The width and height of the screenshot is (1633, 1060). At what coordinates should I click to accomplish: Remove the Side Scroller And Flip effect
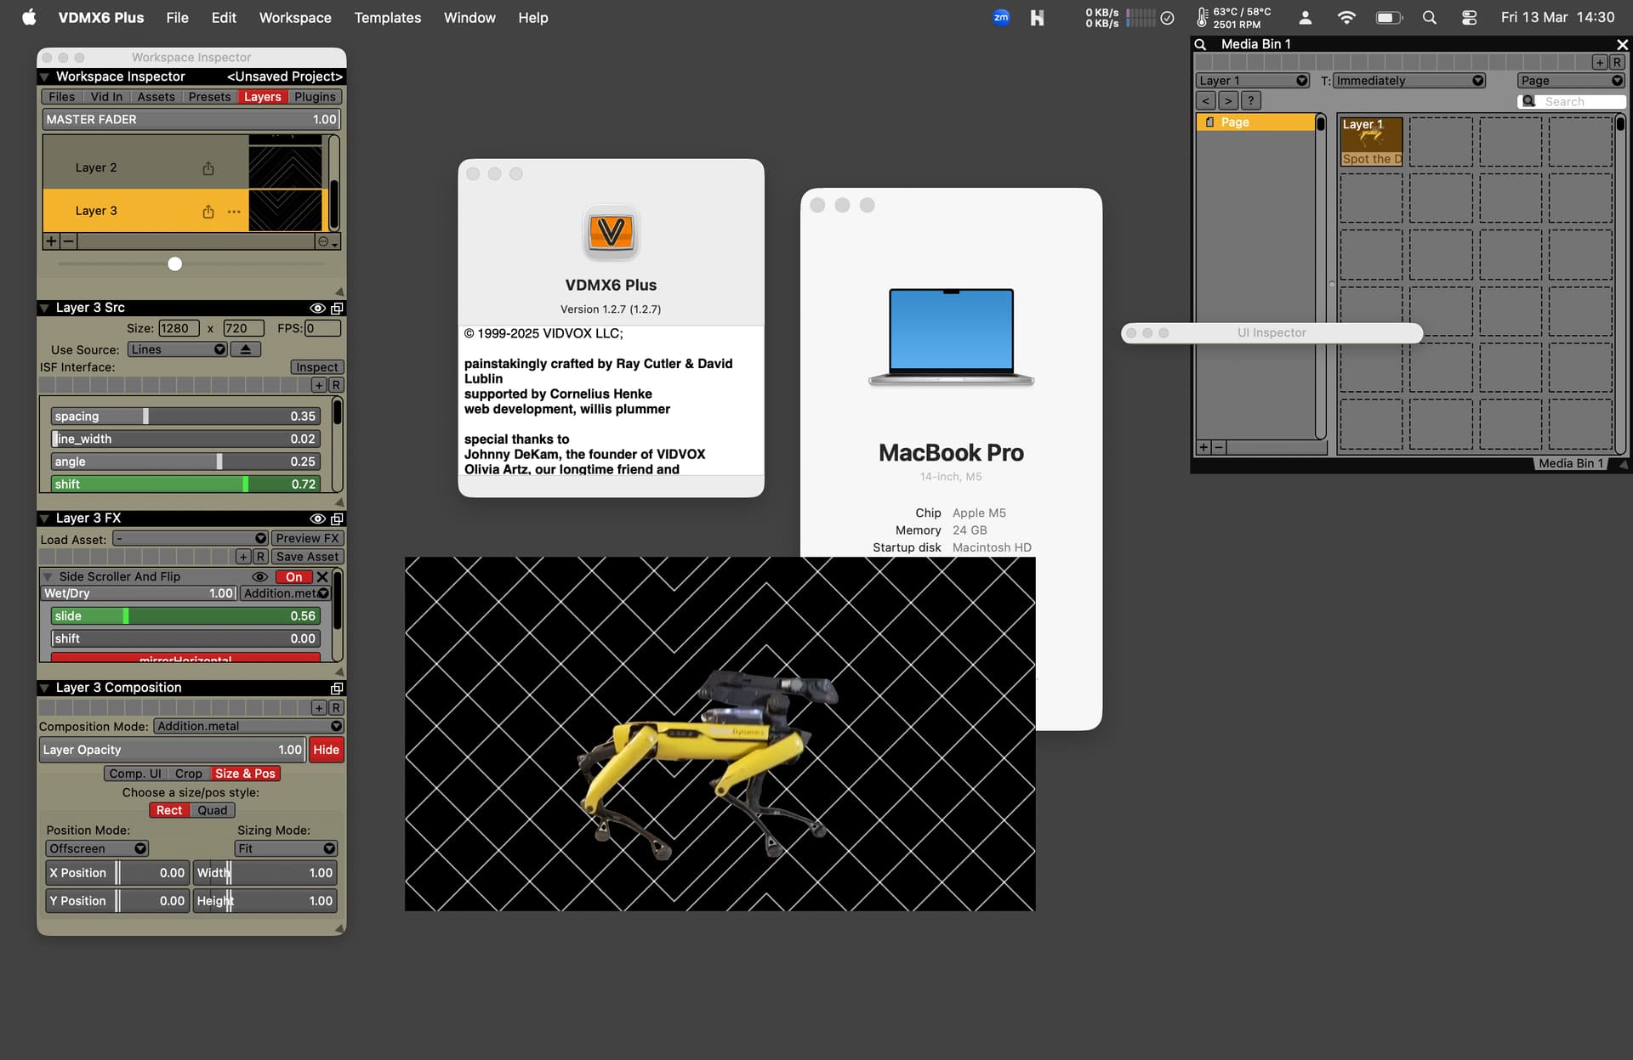[x=322, y=577]
